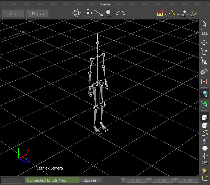Toggle the lights display sun icon

click(205, 171)
